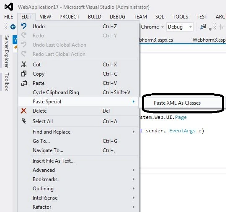Expand IntelliSense submenu
The image size is (227, 213).
click(78, 198)
